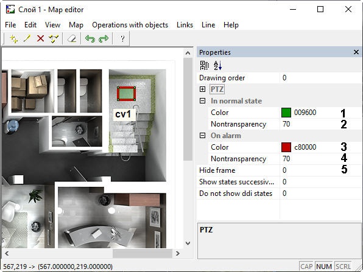The height and width of the screenshot is (272, 363).
Task: Edit the Hide frame value field
Action: pos(321,170)
